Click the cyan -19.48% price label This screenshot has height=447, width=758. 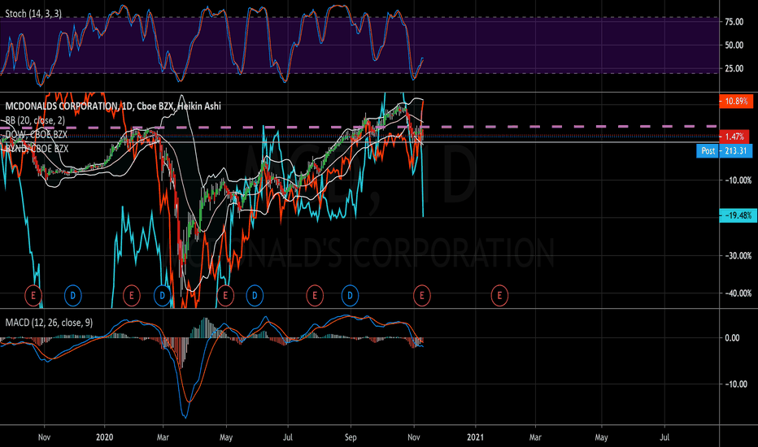pos(738,215)
